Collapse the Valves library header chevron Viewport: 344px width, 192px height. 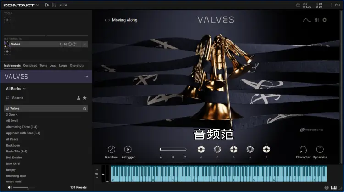click(x=87, y=77)
